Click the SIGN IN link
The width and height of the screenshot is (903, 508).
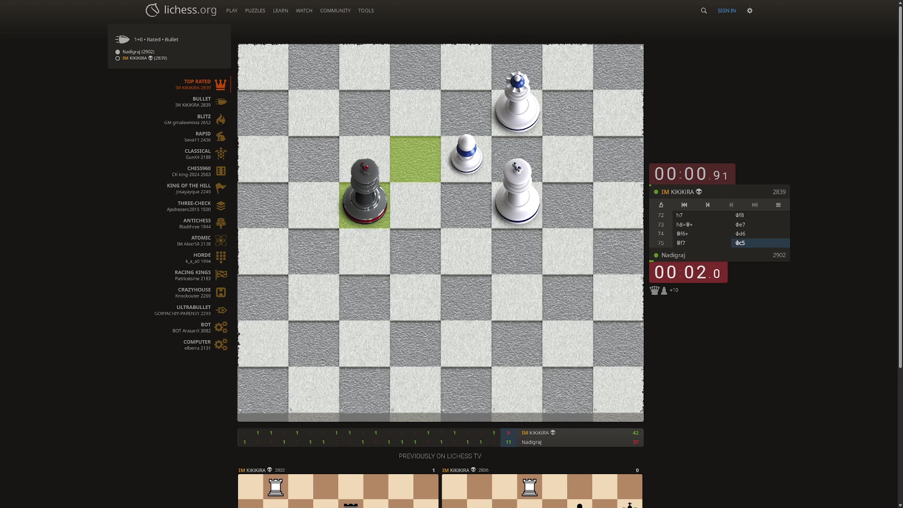pos(726,10)
